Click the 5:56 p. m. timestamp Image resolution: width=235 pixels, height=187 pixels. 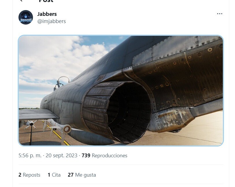point(30,156)
